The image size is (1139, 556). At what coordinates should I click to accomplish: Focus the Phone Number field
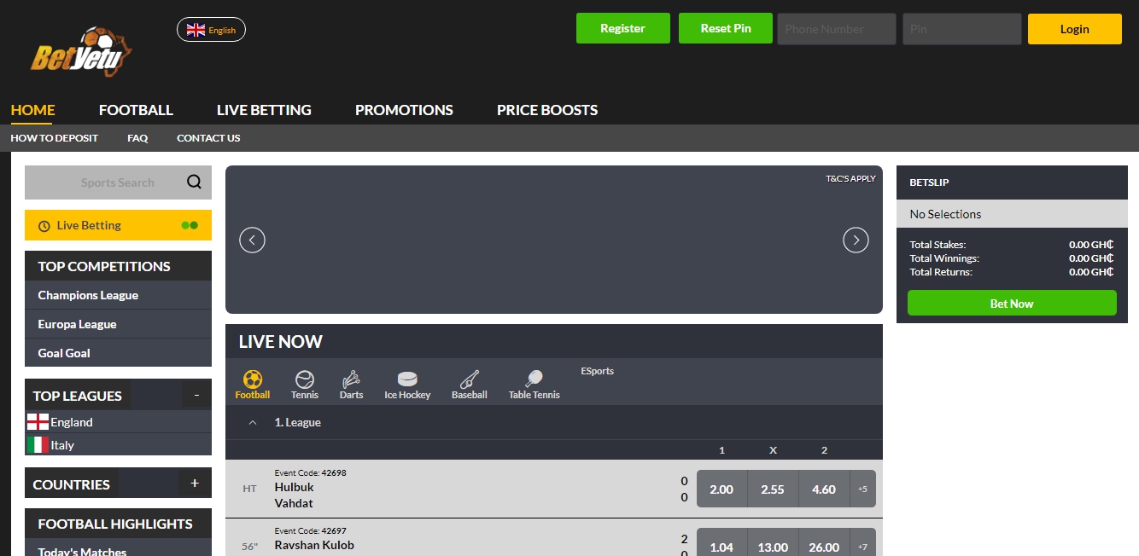click(x=837, y=29)
